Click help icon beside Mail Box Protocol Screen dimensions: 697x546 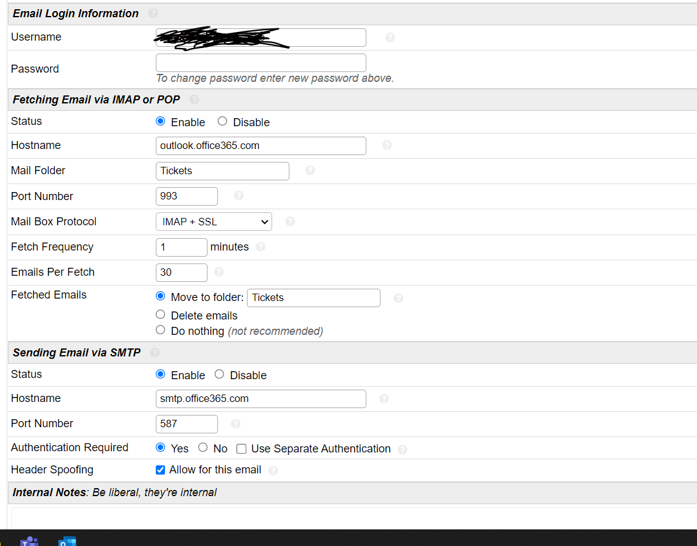(x=290, y=222)
